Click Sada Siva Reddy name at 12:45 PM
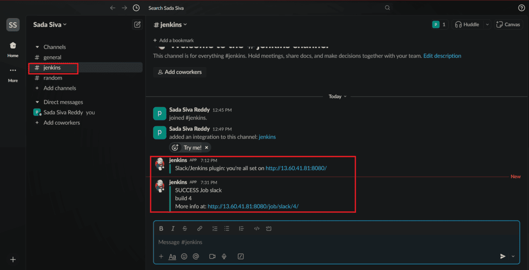Image resolution: width=529 pixels, height=270 pixels. 189,110
